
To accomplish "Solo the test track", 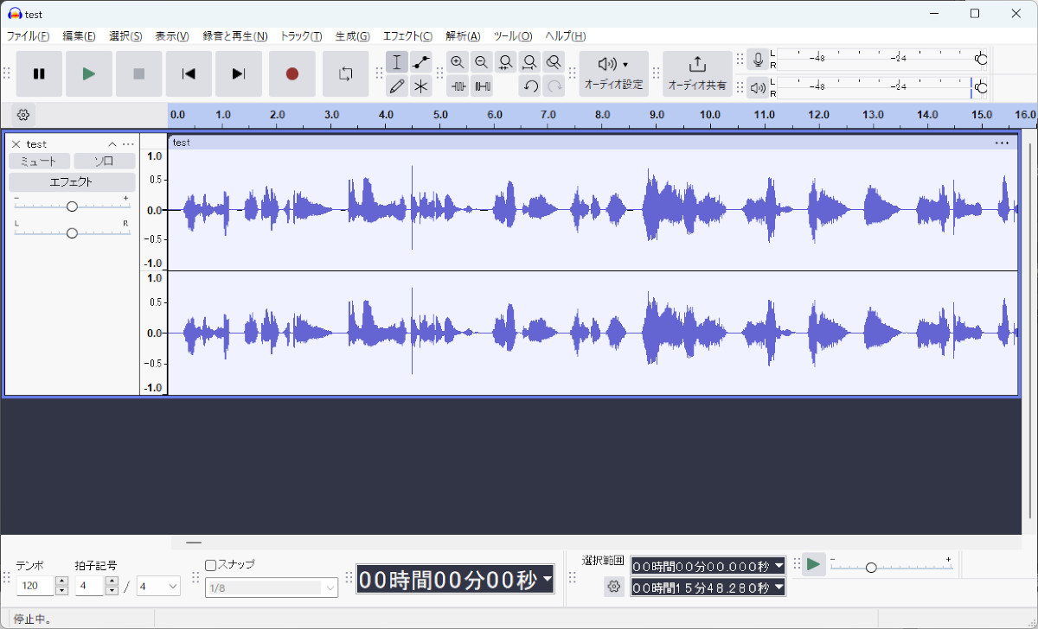I will coord(105,161).
